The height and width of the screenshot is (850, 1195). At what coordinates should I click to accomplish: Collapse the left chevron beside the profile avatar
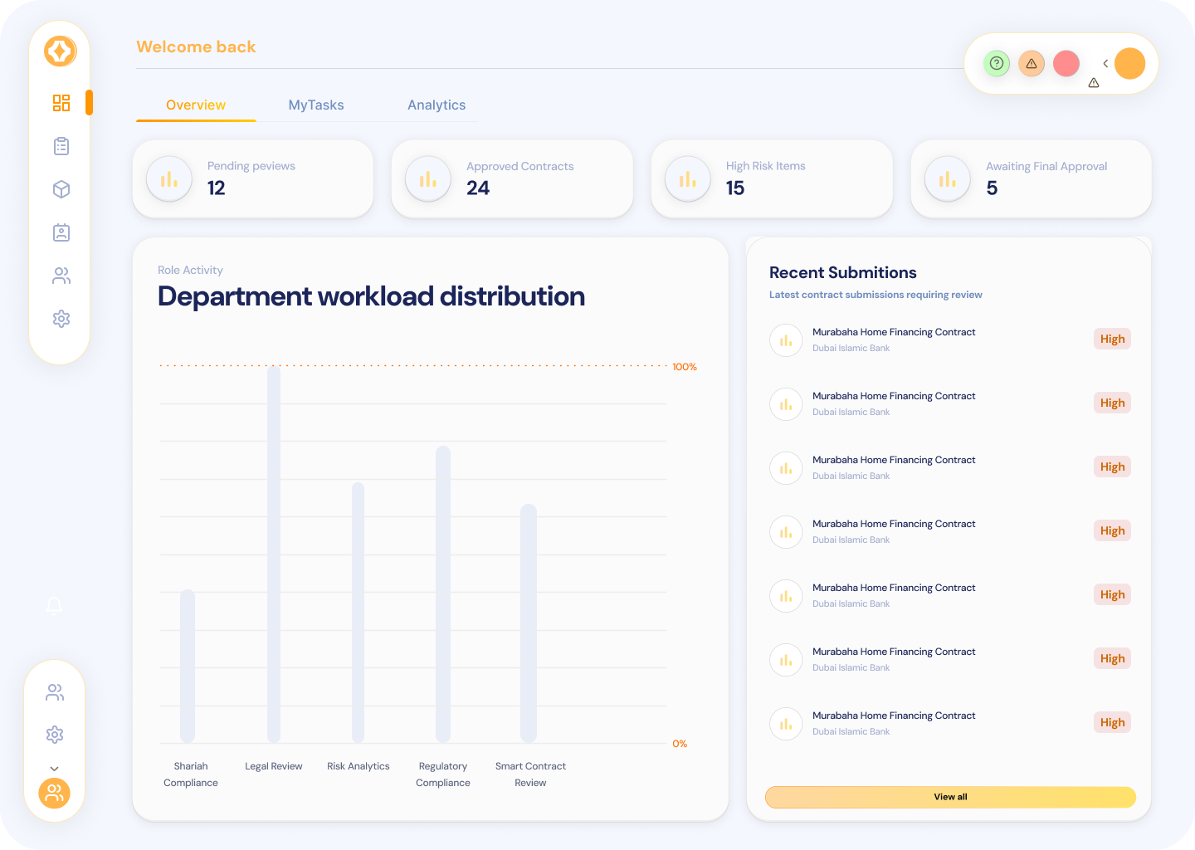point(1105,63)
